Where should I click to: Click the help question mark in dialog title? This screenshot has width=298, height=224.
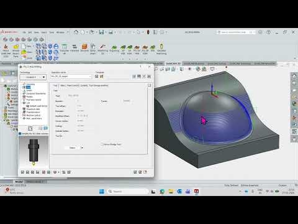tap(141, 67)
